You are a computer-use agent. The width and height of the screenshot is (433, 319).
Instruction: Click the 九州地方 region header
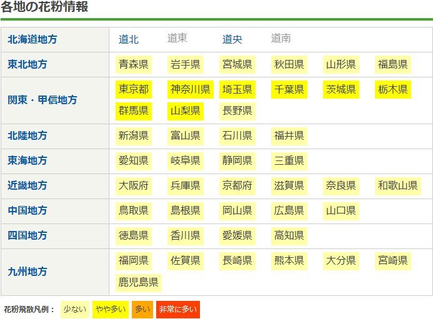[27, 272]
